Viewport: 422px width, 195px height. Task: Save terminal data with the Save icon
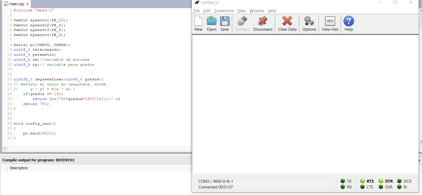pyautogui.click(x=225, y=23)
